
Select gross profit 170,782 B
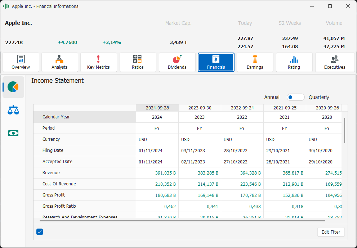pyautogui.click(x=250, y=195)
